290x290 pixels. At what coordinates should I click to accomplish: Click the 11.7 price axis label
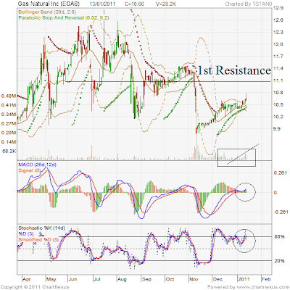[278, 57]
